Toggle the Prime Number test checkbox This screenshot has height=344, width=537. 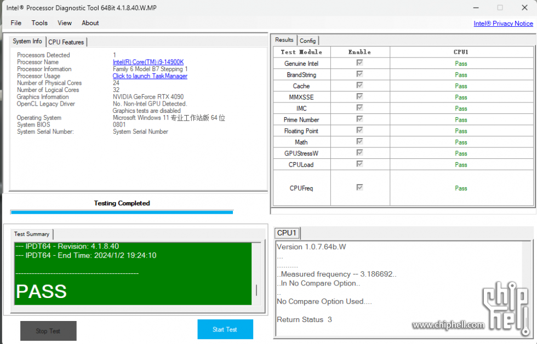(x=359, y=119)
